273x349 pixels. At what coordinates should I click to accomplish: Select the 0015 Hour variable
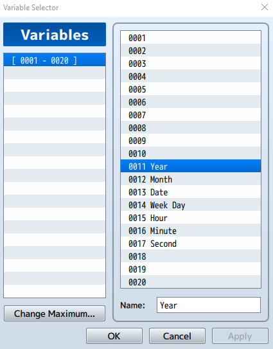(191, 217)
